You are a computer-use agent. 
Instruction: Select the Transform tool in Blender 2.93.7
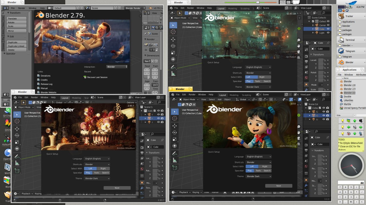17,149
